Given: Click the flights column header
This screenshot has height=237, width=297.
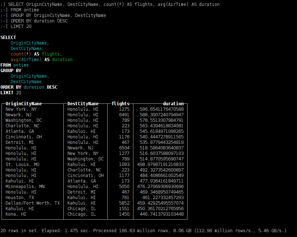Looking at the screenshot, I should pyautogui.click(x=120, y=104).
